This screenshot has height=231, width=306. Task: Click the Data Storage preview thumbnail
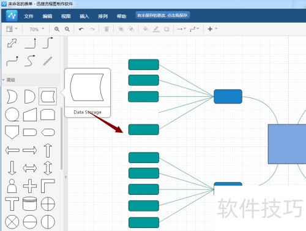88,88
